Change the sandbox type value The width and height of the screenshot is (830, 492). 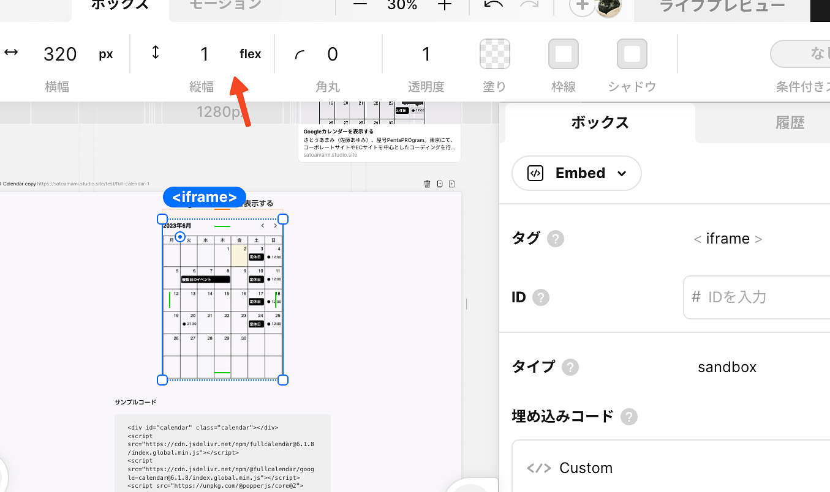click(727, 367)
